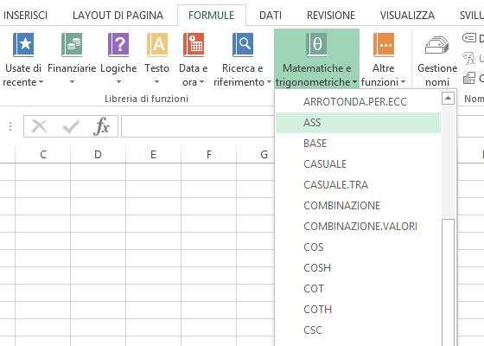Expand the Ricerca e riferimento dropdown arrow
This screenshot has height=346, width=484.
pos(269,82)
